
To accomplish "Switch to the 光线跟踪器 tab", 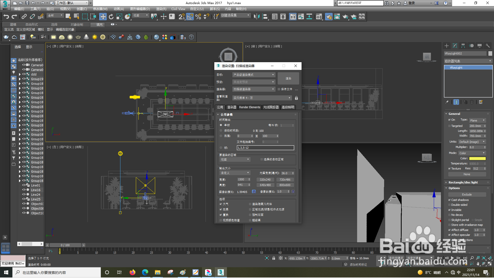I will click(271, 107).
